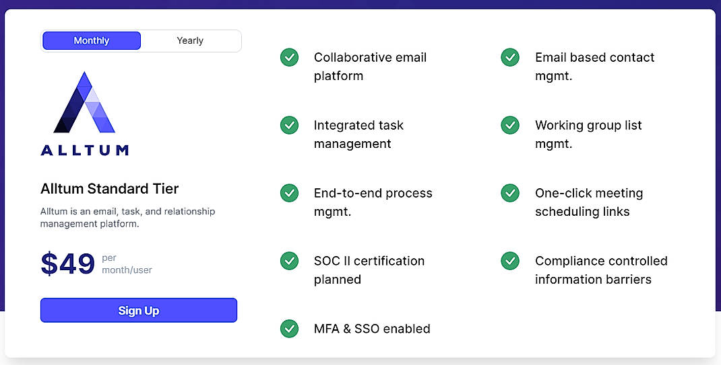Click the checkmark beside Working group list mgmt.
Viewport: 721px width, 365px height.
pos(510,125)
